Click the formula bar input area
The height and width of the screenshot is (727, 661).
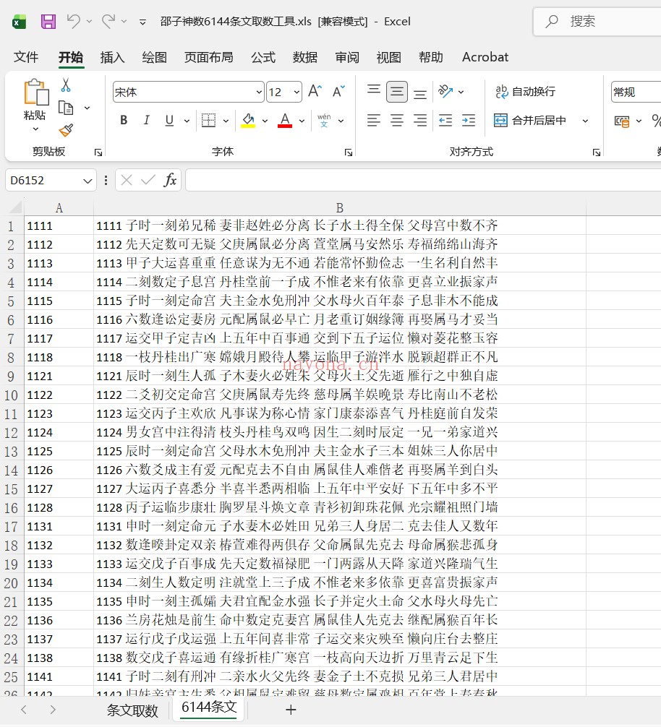[x=423, y=181]
